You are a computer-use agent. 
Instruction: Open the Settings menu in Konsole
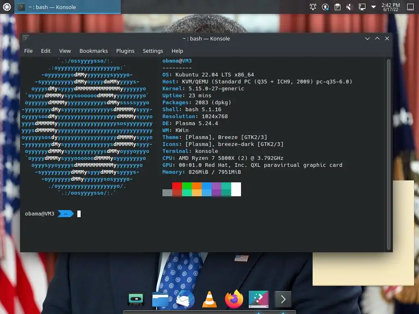(x=153, y=51)
